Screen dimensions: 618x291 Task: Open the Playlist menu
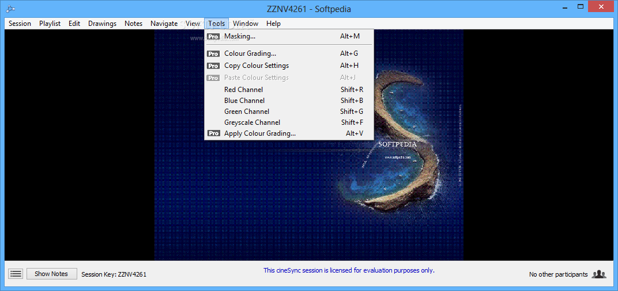50,24
